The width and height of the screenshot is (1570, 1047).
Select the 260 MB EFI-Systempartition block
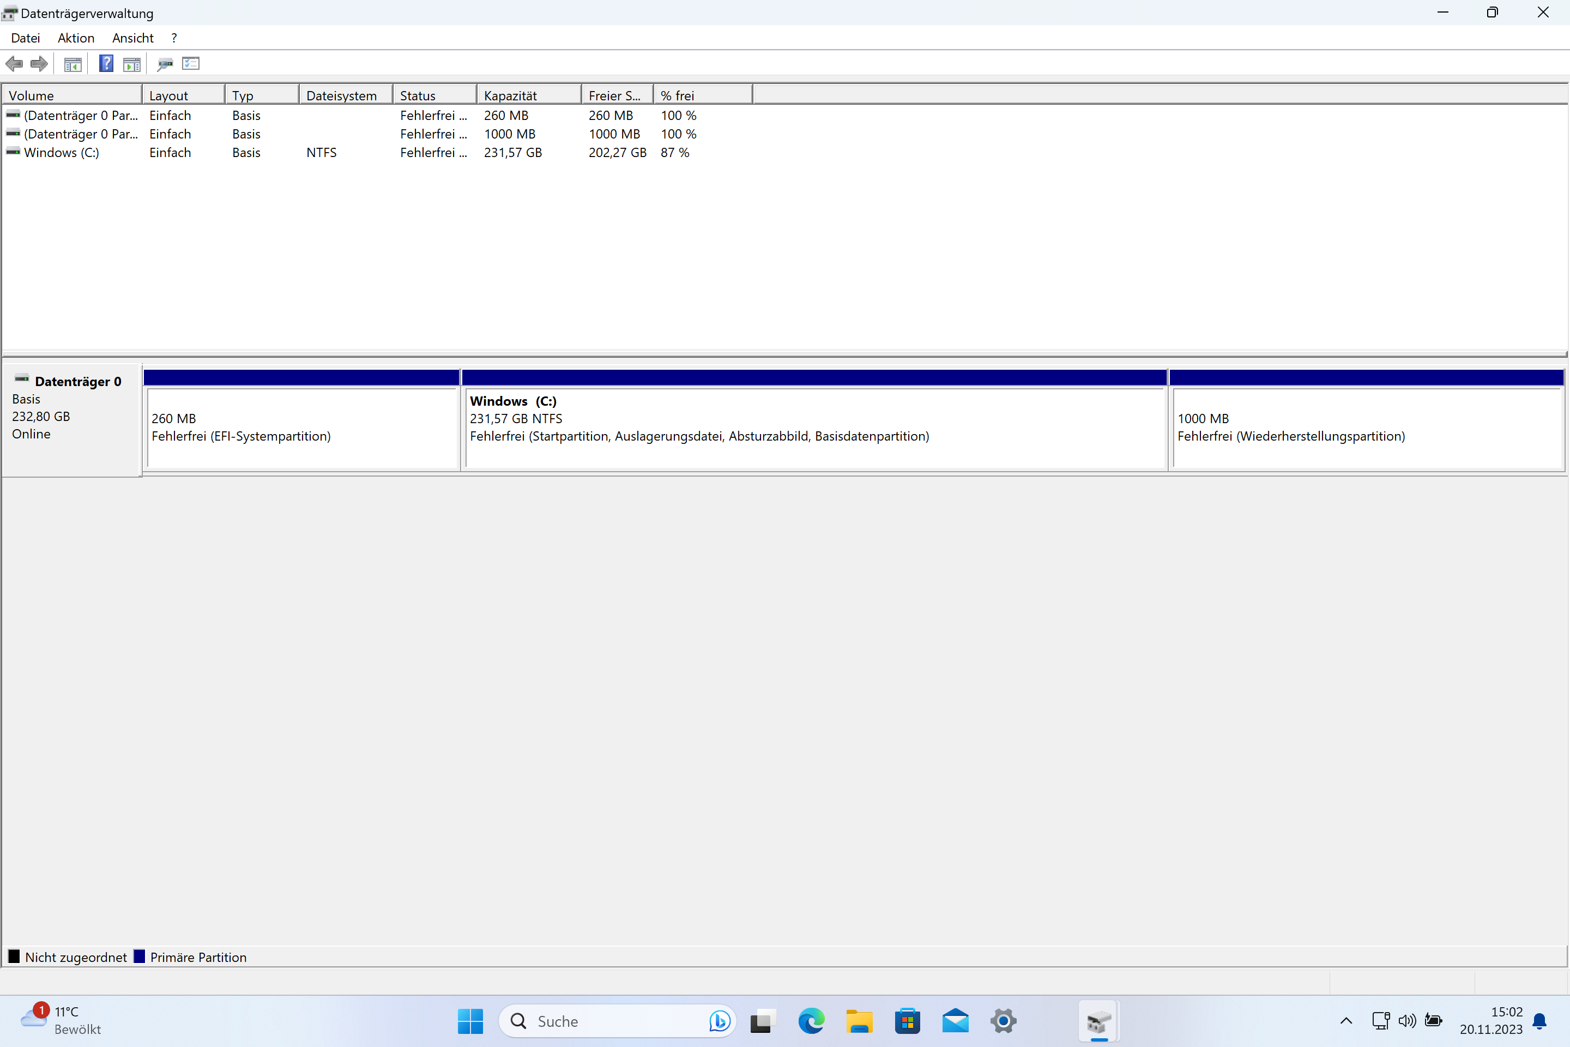(301, 428)
